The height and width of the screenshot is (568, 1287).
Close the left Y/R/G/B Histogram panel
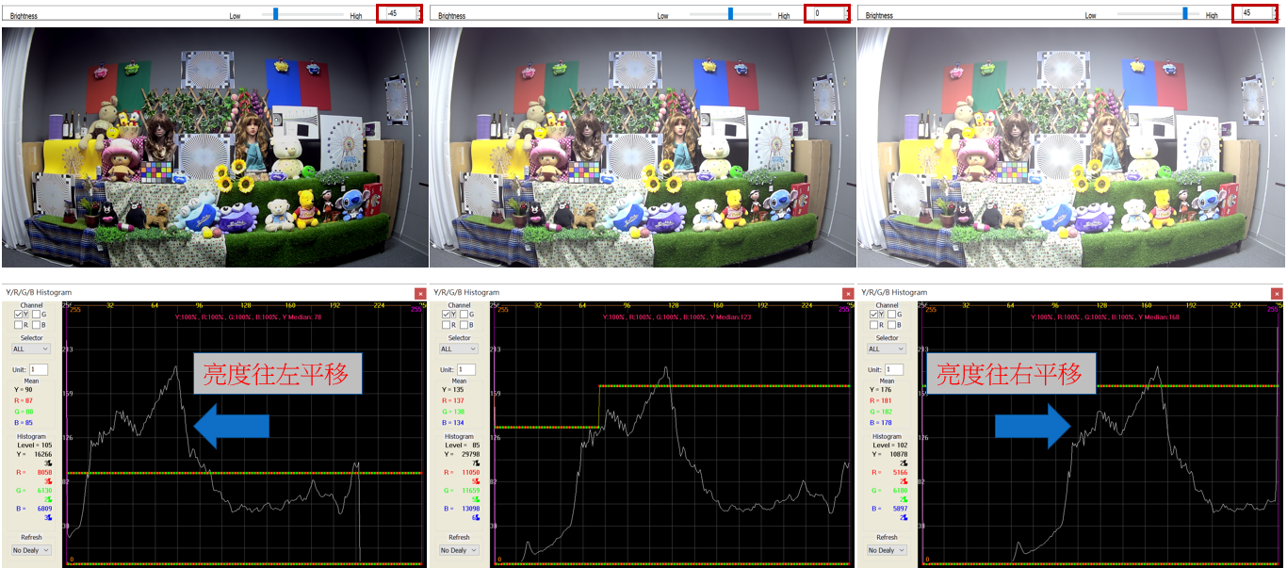[x=420, y=293]
